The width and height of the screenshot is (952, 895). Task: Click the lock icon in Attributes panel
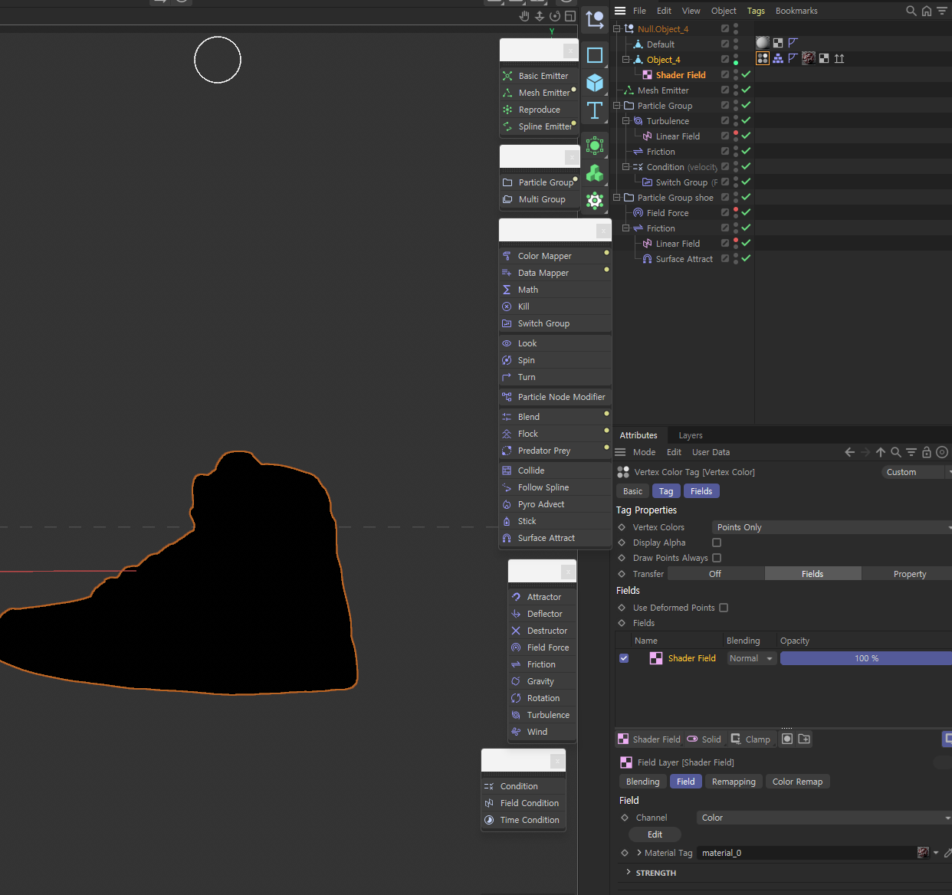(x=927, y=452)
